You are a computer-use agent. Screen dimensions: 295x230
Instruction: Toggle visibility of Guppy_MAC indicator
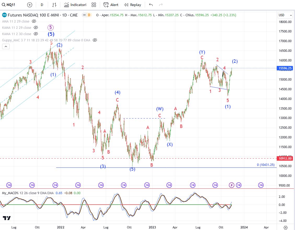coord(95,40)
